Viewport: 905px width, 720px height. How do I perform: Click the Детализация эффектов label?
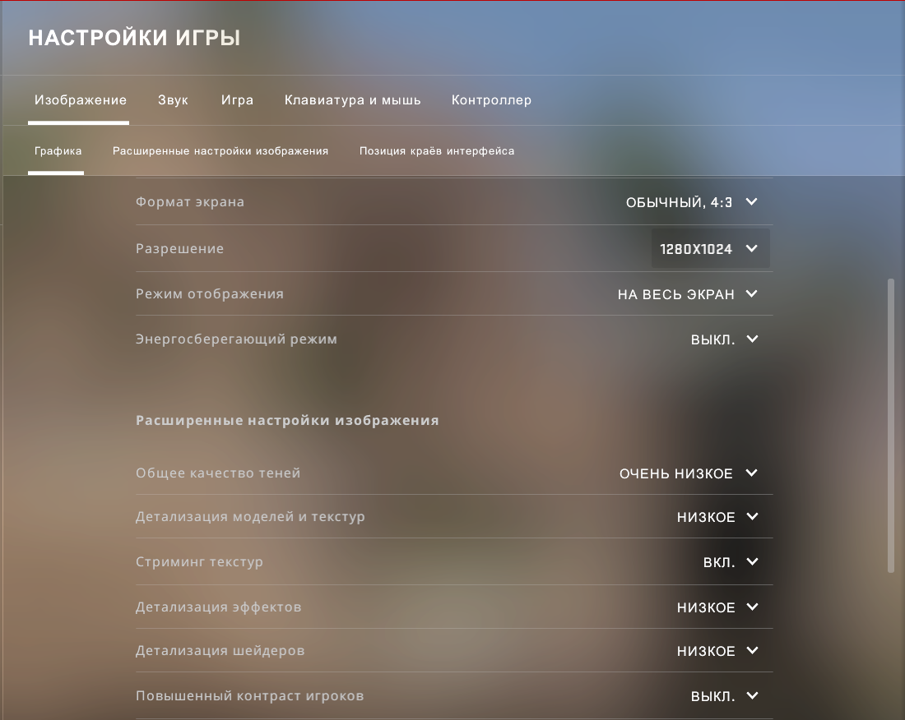coord(218,607)
